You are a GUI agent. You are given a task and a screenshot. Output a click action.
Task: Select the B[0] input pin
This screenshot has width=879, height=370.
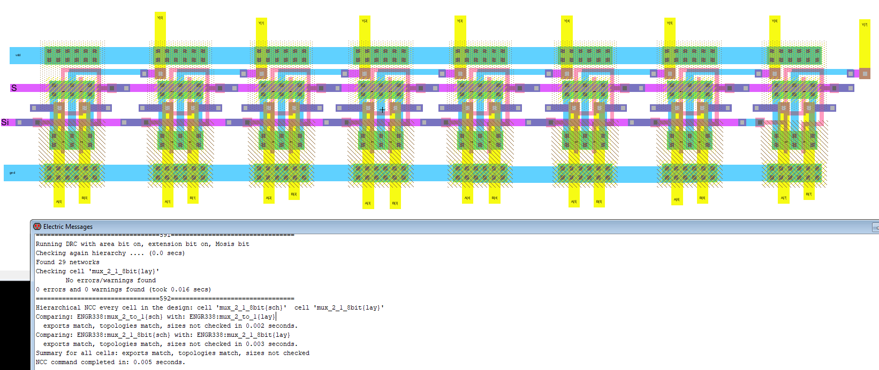85,198
